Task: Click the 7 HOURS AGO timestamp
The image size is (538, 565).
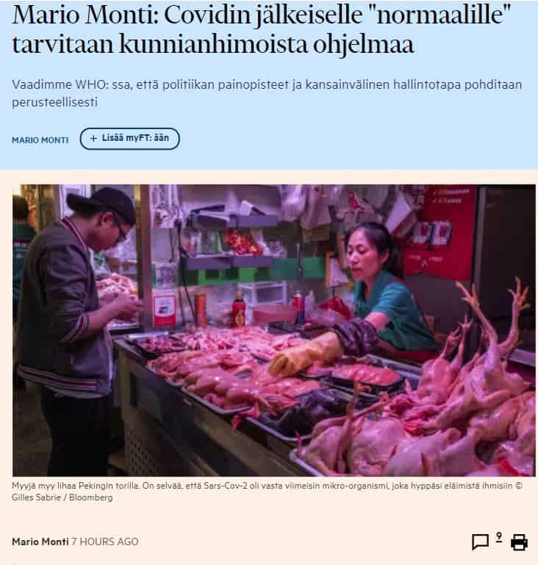Action: point(105,542)
